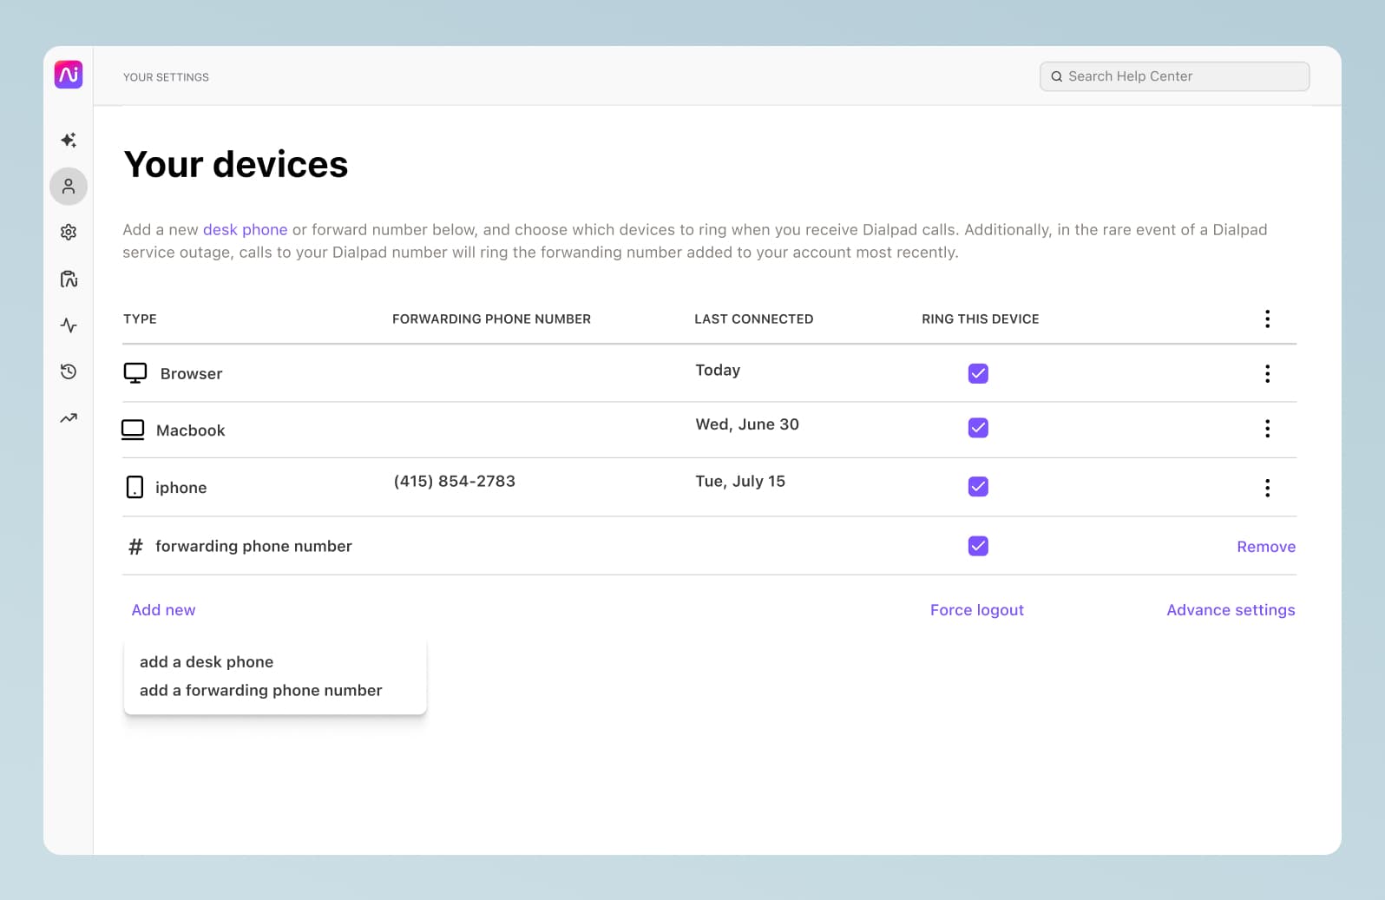
Task: Disable ringing for the iphone device
Action: coord(978,486)
